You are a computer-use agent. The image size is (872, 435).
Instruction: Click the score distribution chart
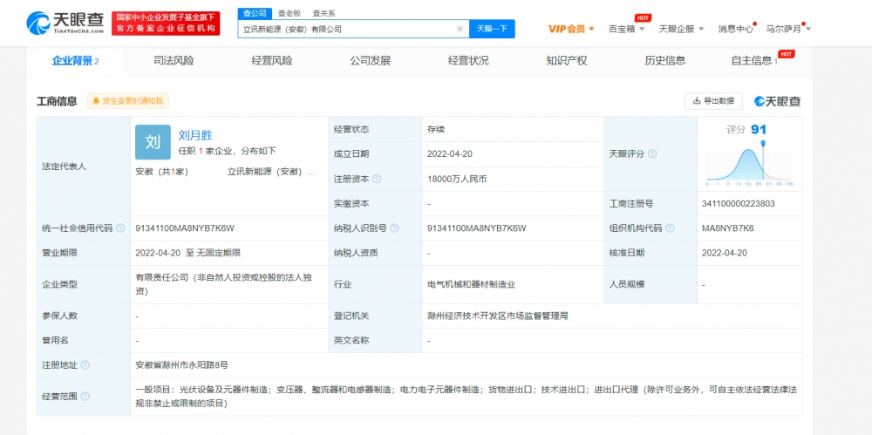tap(749, 162)
